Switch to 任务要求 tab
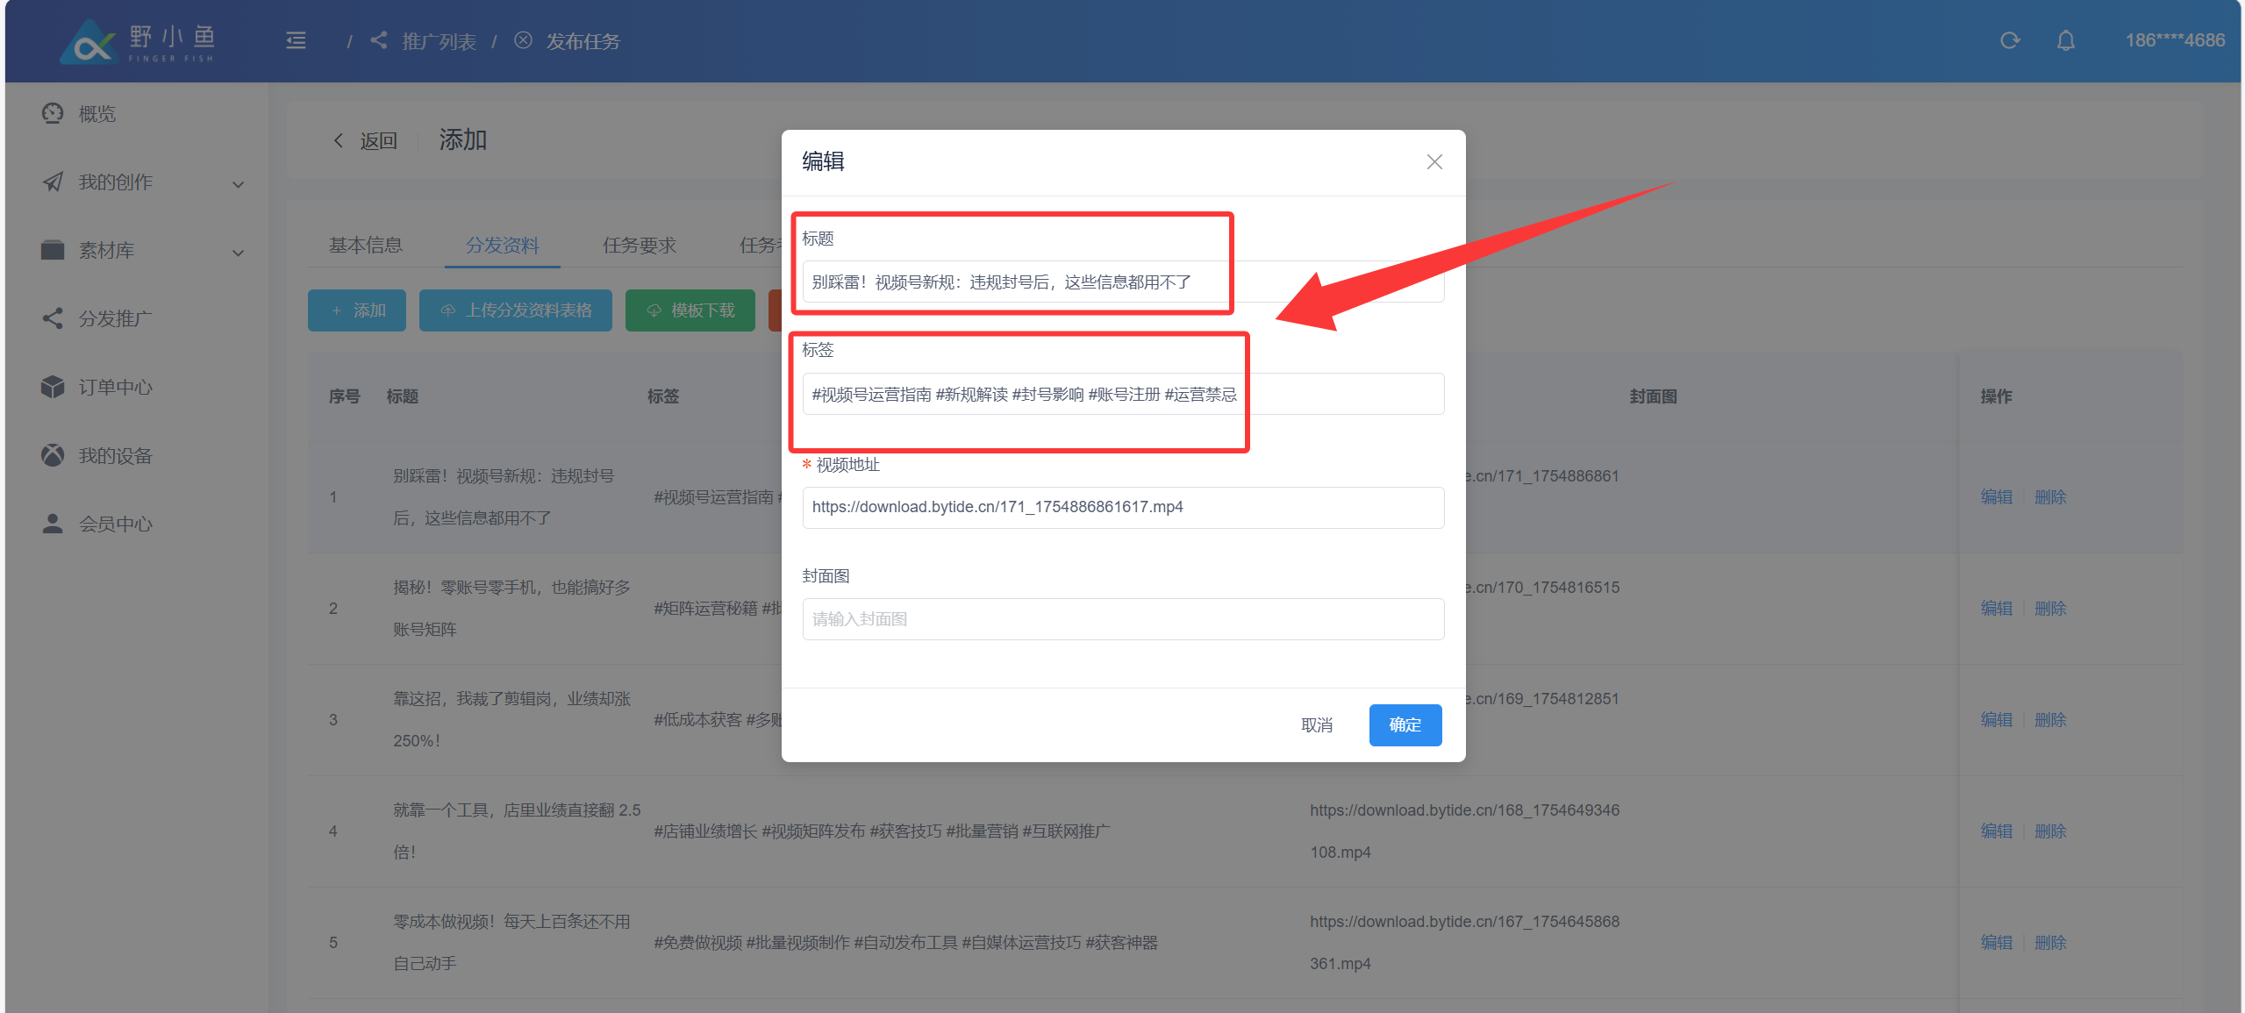 click(x=639, y=246)
